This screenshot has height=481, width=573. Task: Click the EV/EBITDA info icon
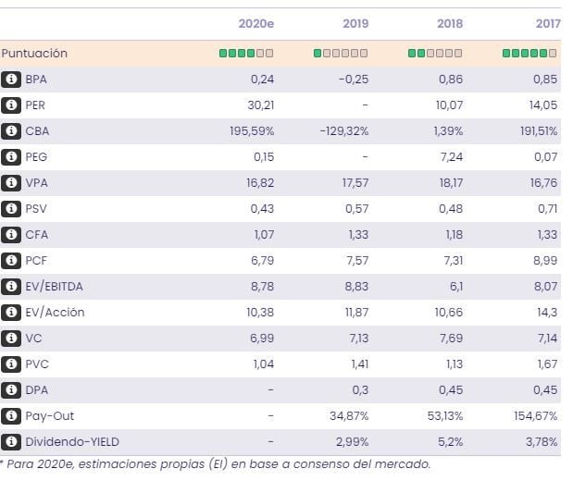click(12, 287)
